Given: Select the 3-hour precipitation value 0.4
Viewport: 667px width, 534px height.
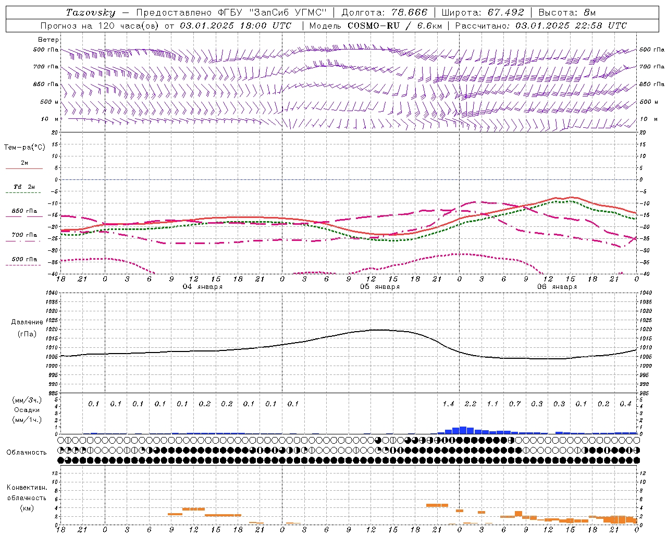Looking at the screenshot, I should [x=625, y=404].
